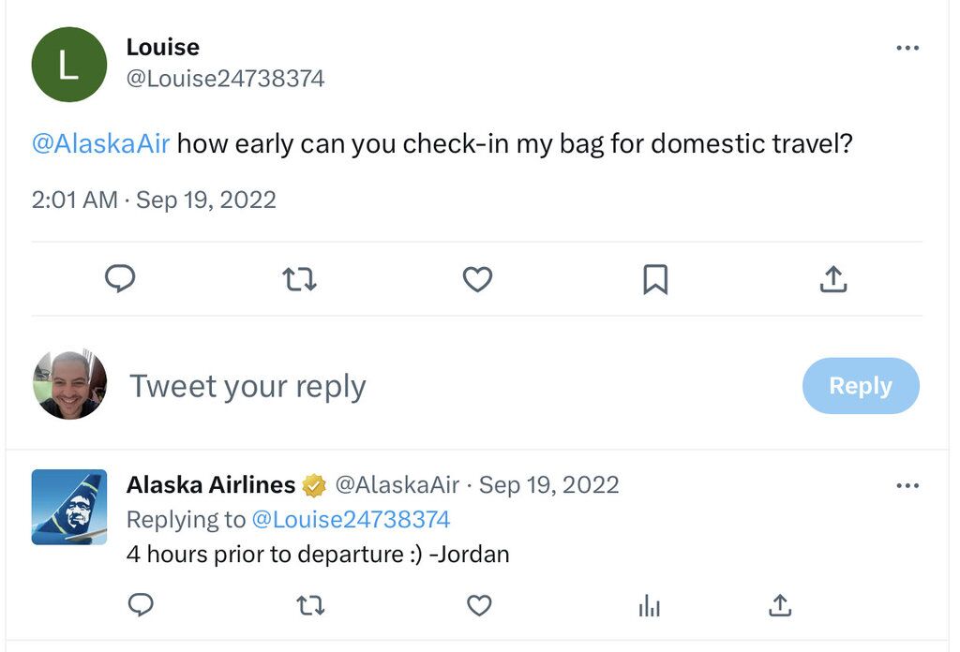Open the more options menu on Louise's tweet

(907, 47)
